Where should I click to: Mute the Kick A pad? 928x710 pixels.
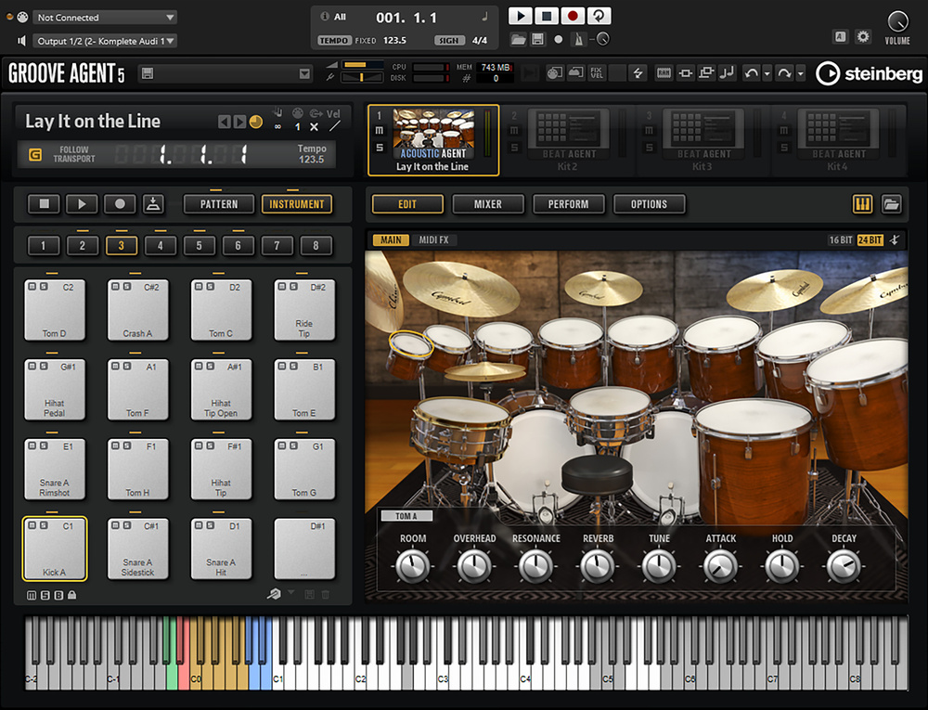point(32,526)
